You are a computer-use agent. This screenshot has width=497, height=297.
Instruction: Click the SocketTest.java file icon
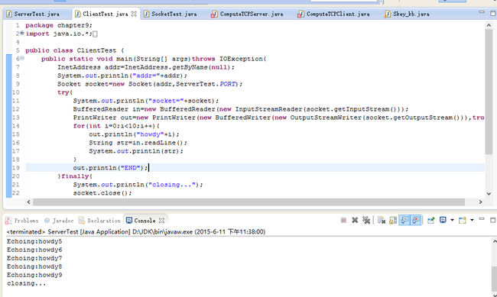coord(147,14)
